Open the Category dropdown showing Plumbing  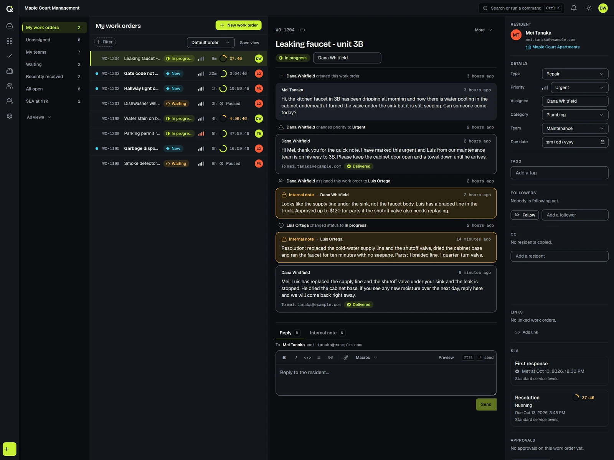tap(575, 115)
